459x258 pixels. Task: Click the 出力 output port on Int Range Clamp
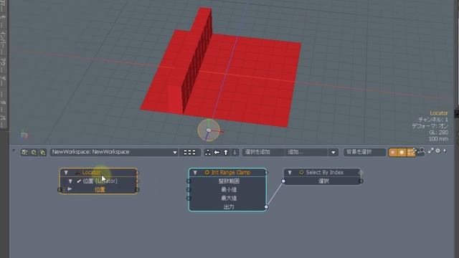coord(266,207)
